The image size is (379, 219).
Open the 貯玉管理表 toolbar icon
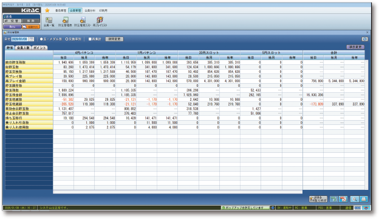(65, 21)
